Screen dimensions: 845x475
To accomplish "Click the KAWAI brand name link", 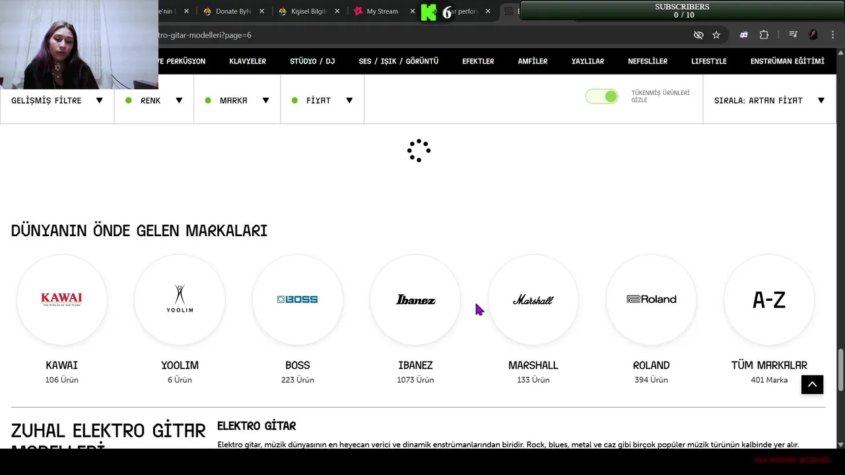I will (62, 365).
